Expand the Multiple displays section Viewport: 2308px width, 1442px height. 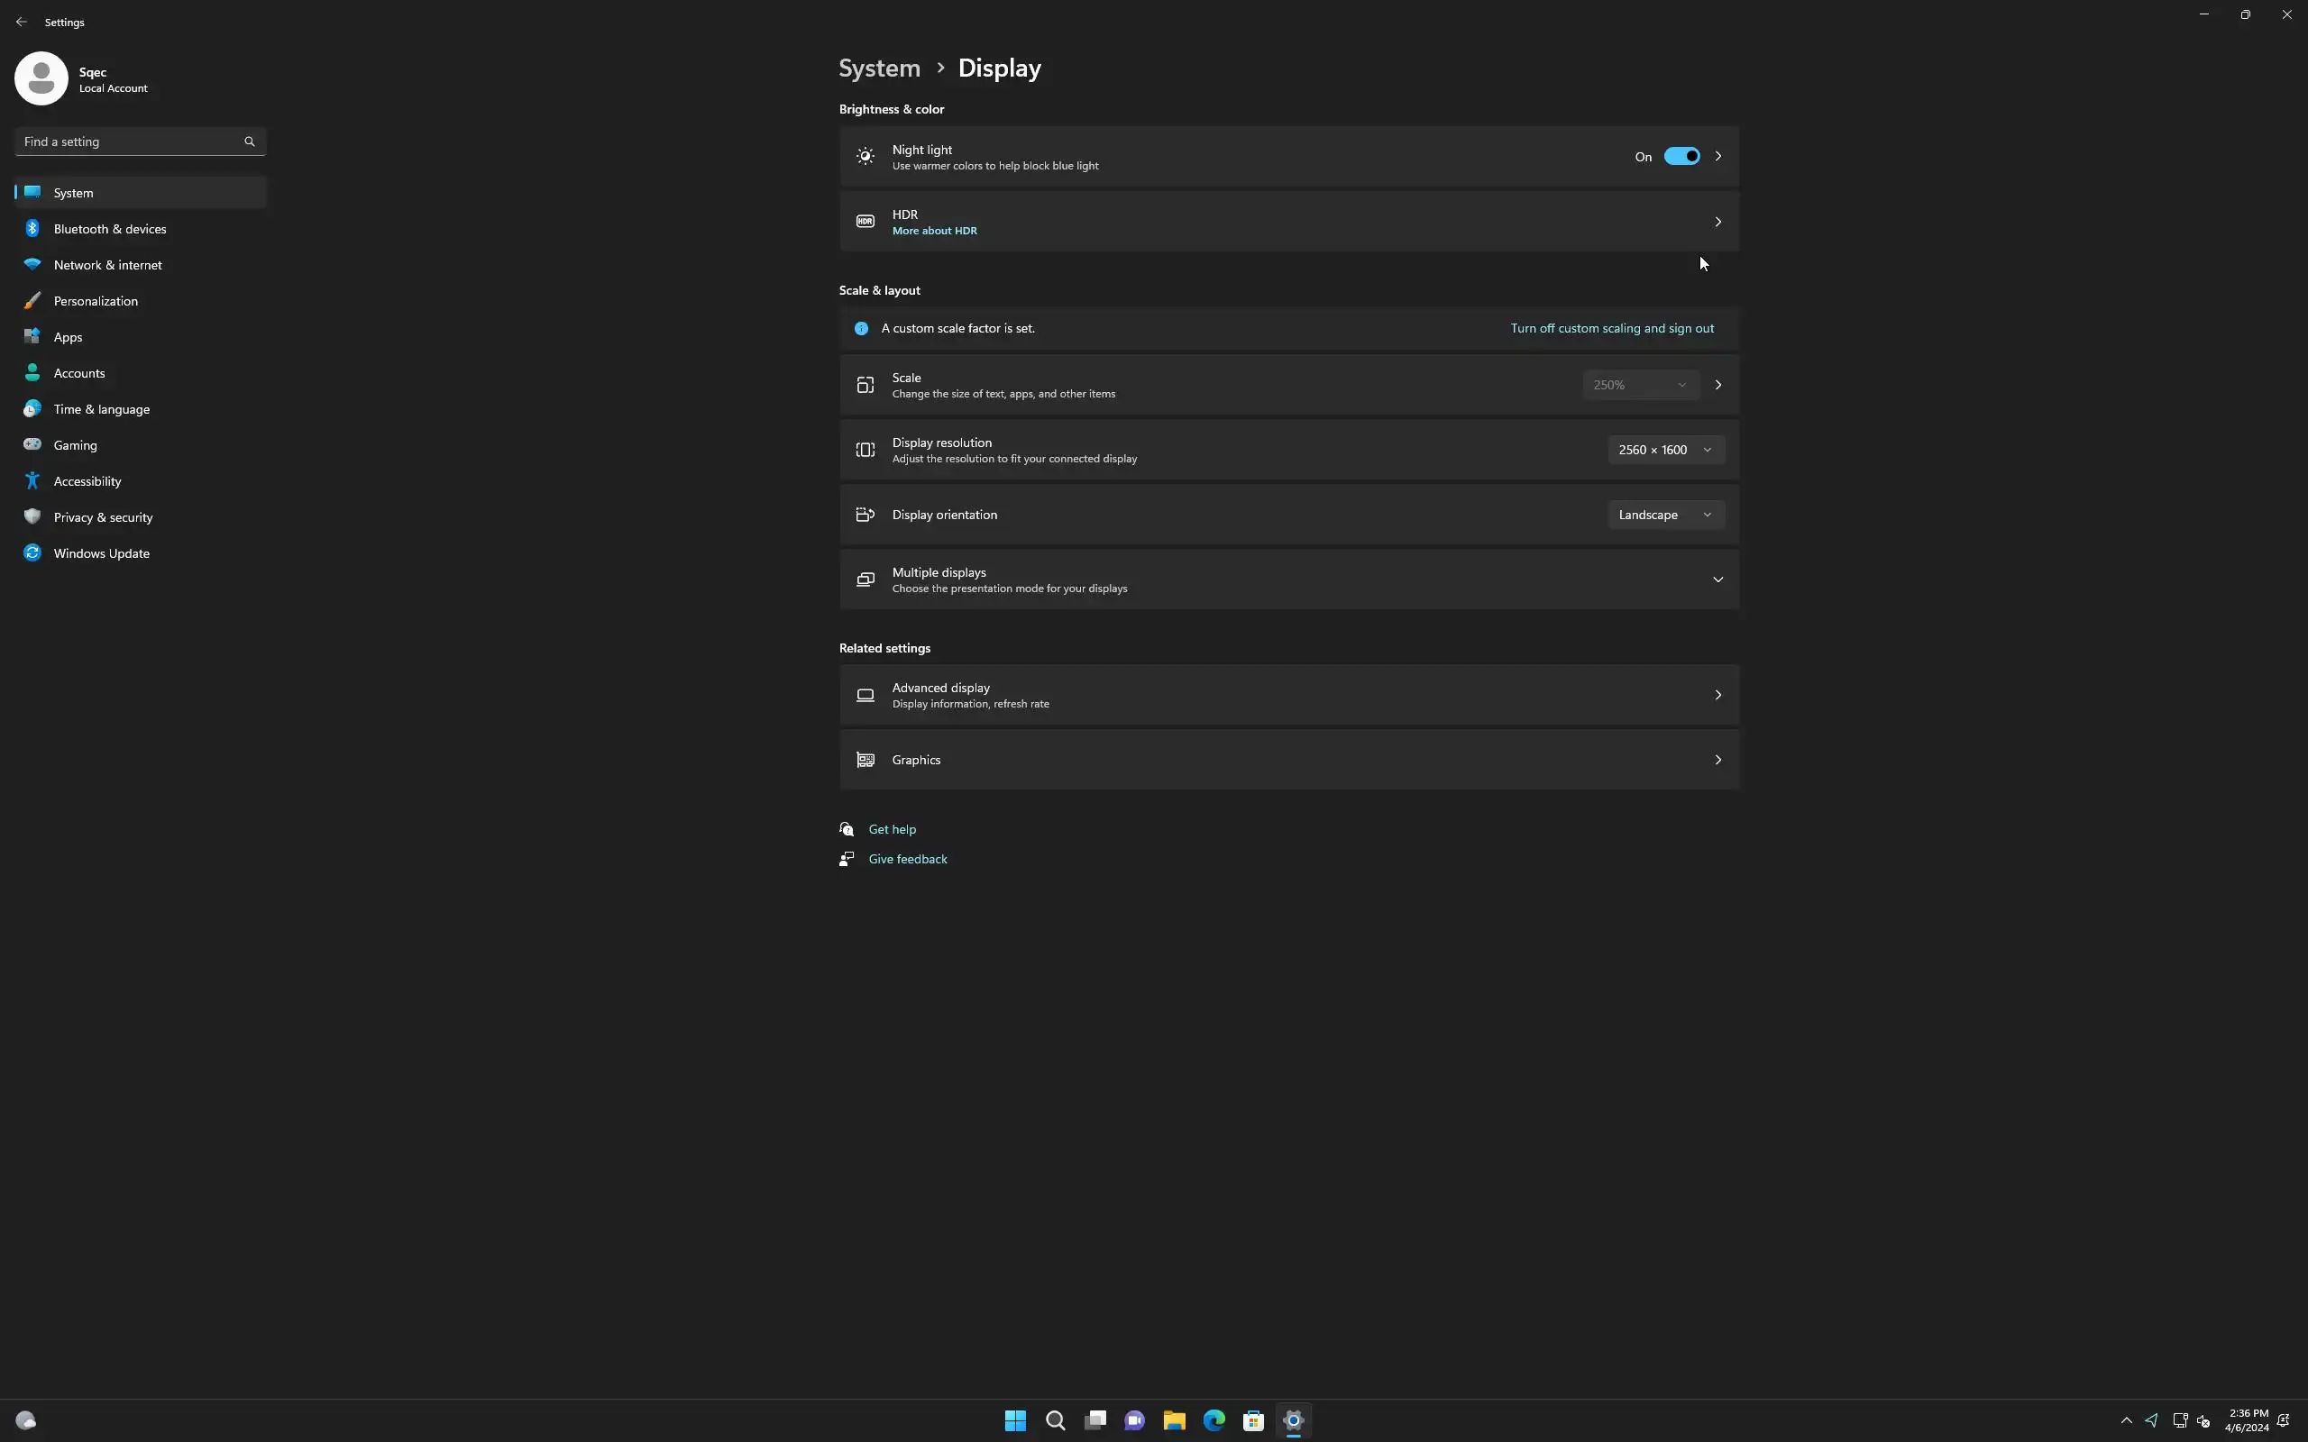tap(1717, 580)
